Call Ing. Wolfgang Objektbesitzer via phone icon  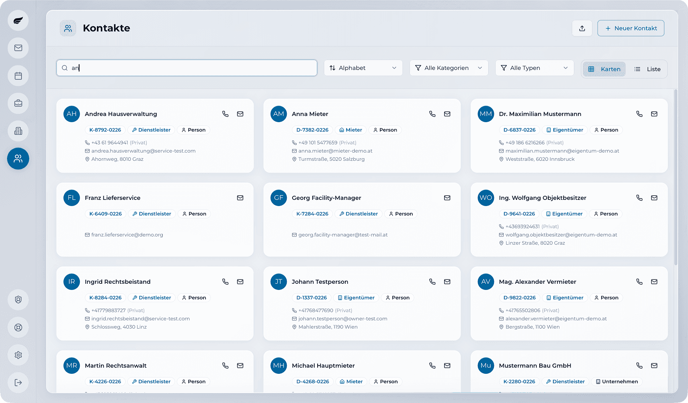(639, 198)
